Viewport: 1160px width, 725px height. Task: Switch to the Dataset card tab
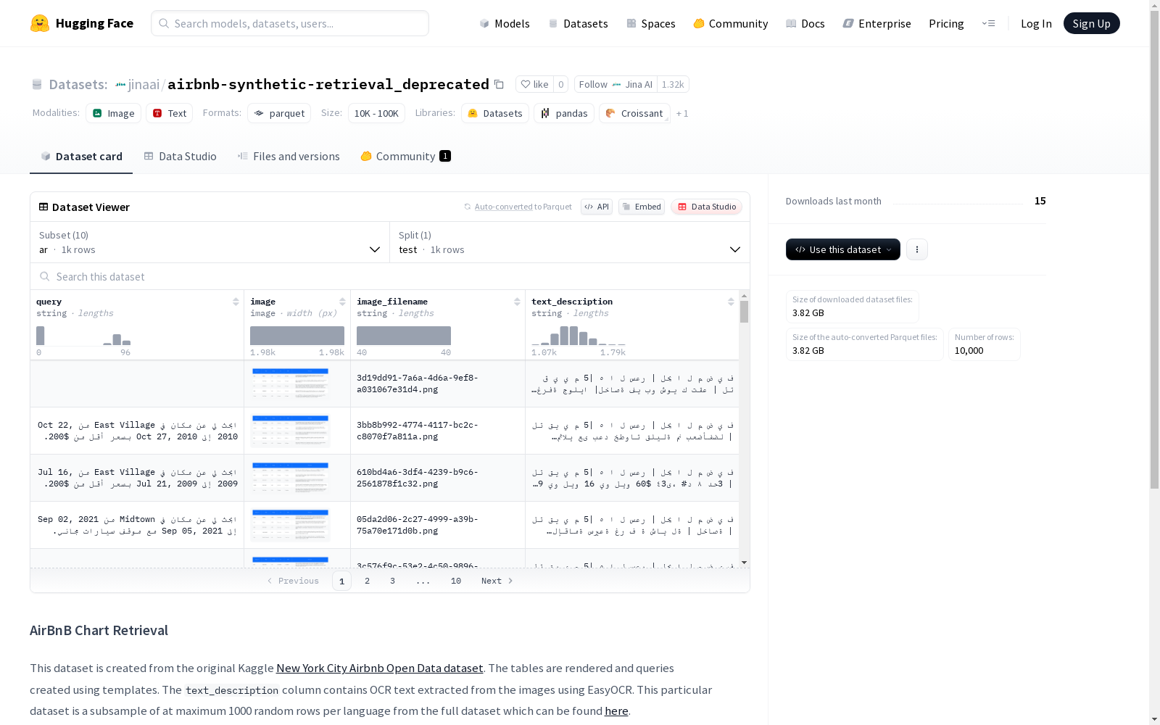[81, 157]
